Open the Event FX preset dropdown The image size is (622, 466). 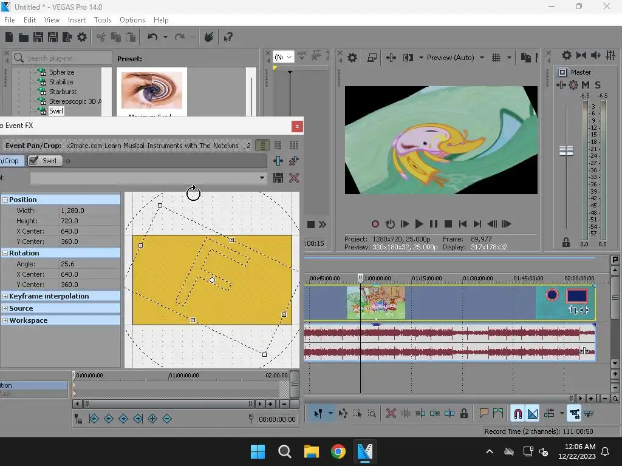[262, 178]
